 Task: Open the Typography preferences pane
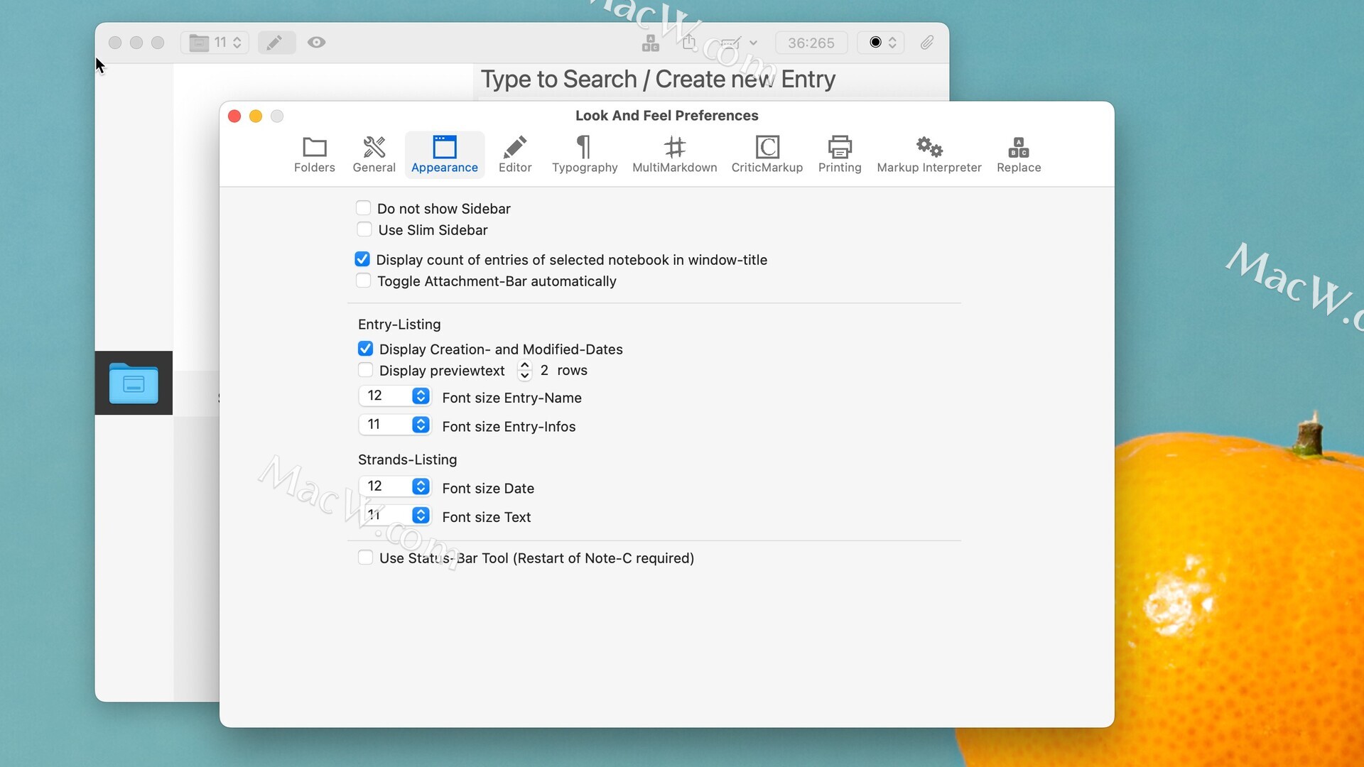tap(585, 154)
